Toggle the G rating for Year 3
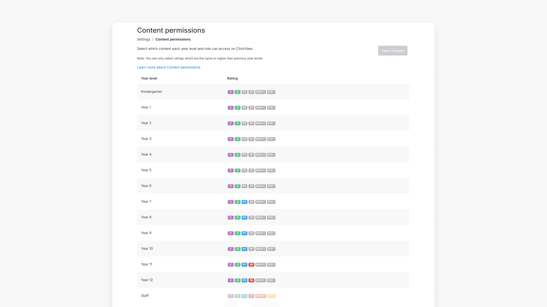Screen dimensions: 547x307 (x=237, y=139)
